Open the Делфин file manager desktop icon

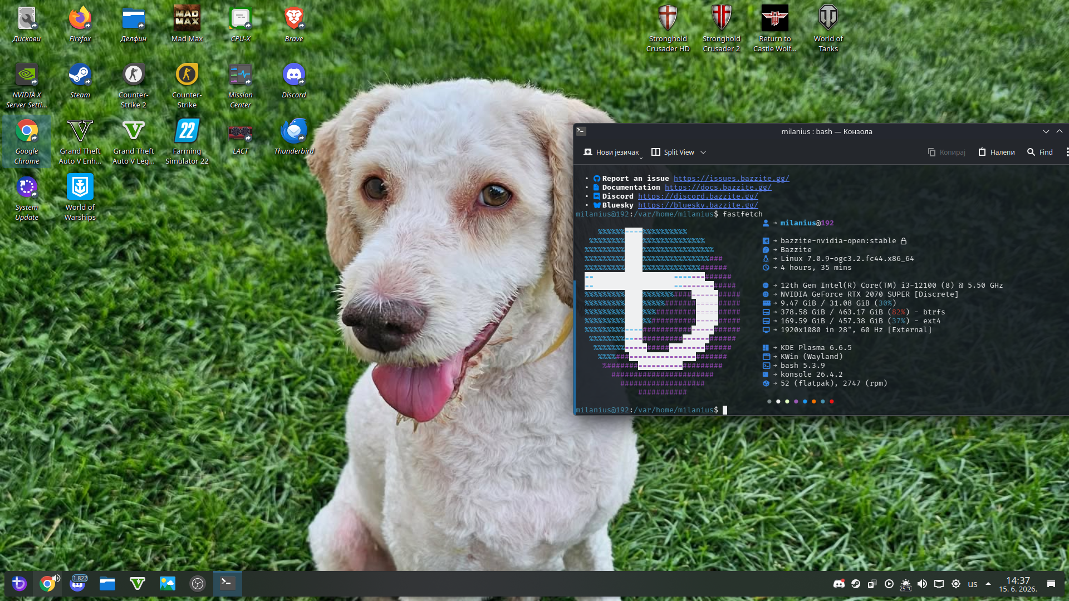[x=134, y=24]
